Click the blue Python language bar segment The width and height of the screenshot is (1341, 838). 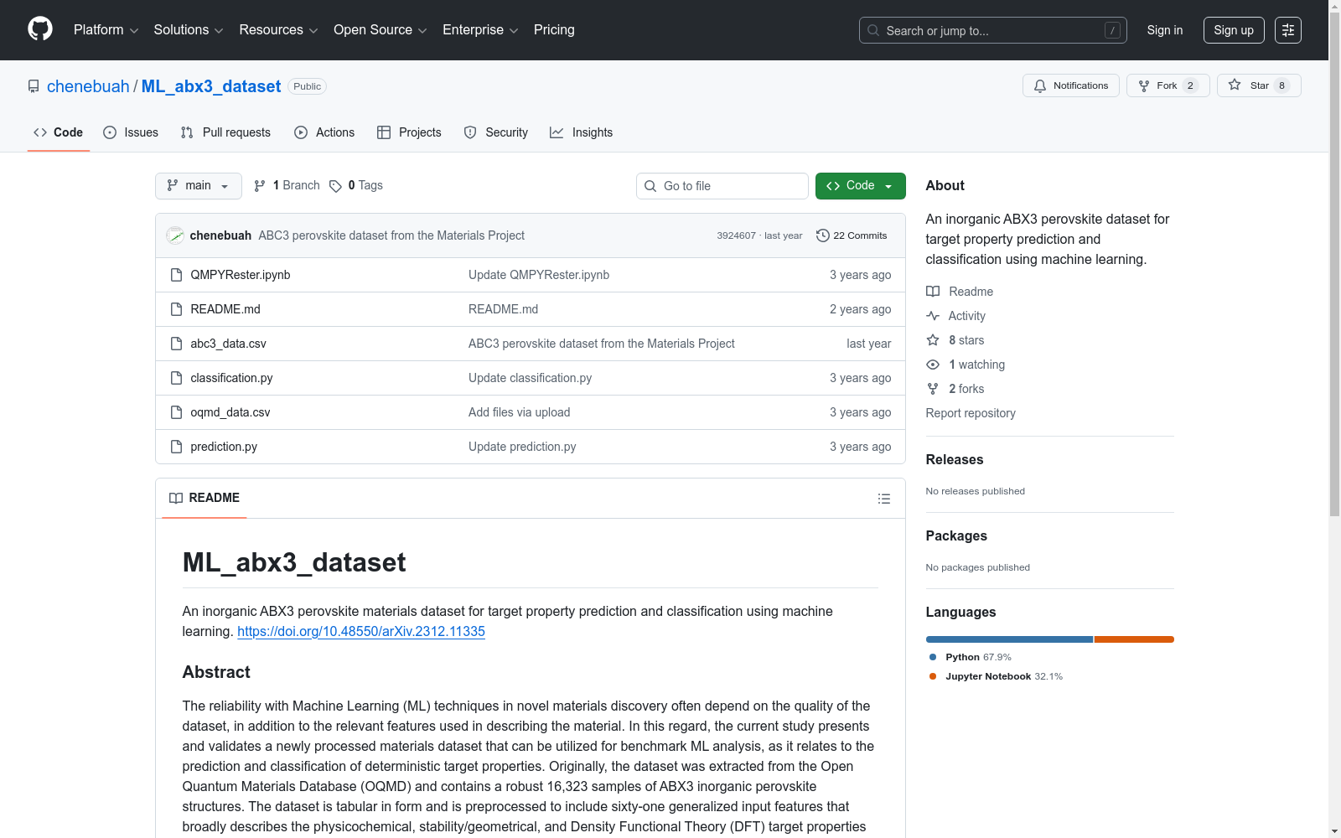pos(1009,639)
